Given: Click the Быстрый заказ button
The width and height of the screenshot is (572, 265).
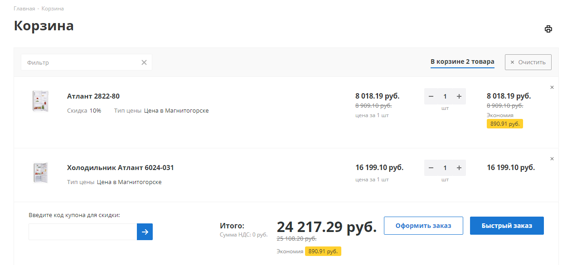Looking at the screenshot, I should click(507, 226).
